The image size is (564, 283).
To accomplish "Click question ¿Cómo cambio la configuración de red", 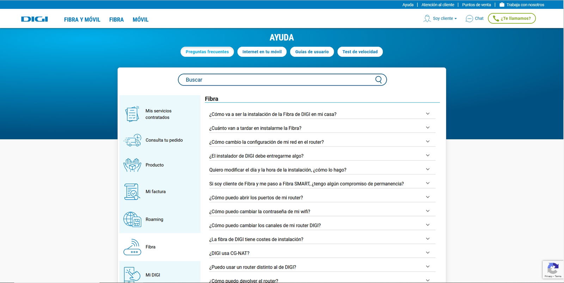I will coord(266,142).
